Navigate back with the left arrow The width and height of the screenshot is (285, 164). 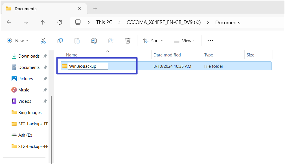point(9,23)
